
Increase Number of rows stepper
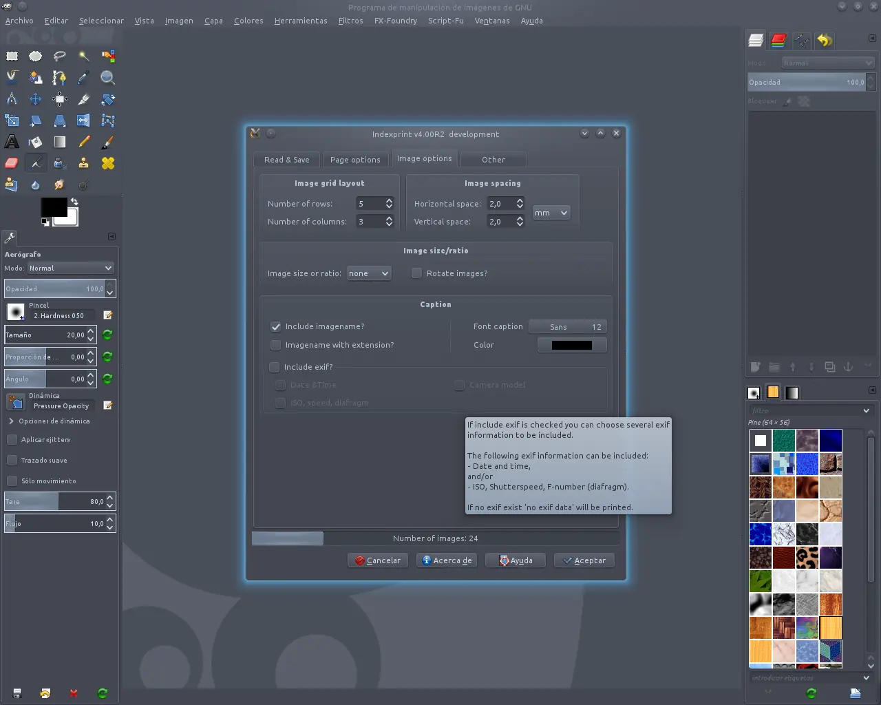click(x=390, y=200)
